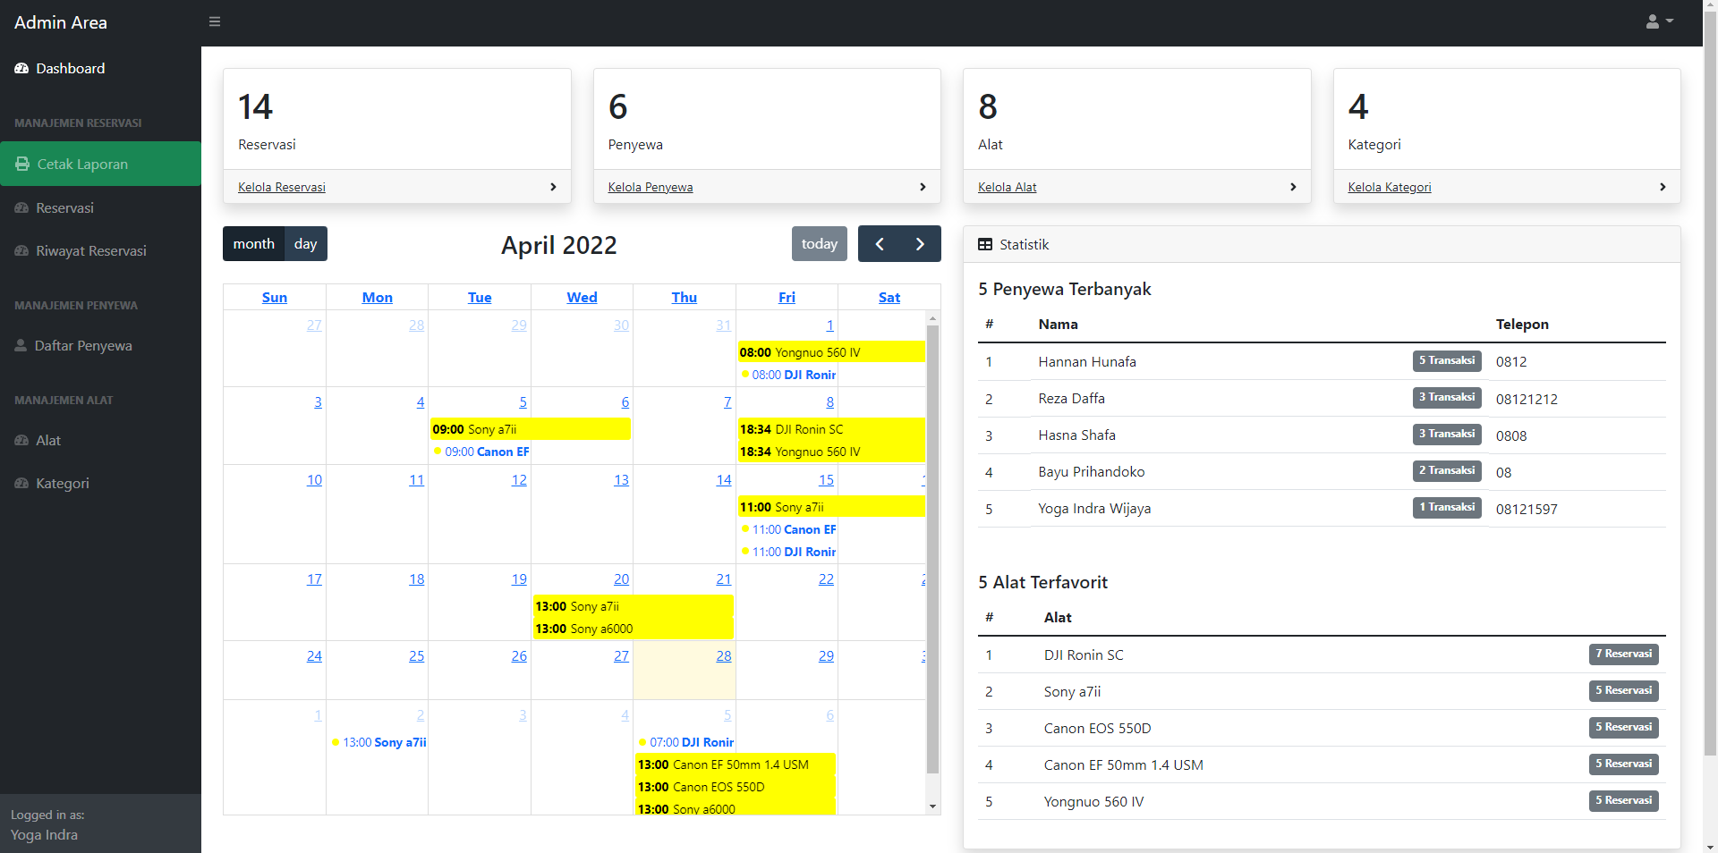
Task: Select the Yoga Indra Wijaya name cell
Action: point(1094,509)
